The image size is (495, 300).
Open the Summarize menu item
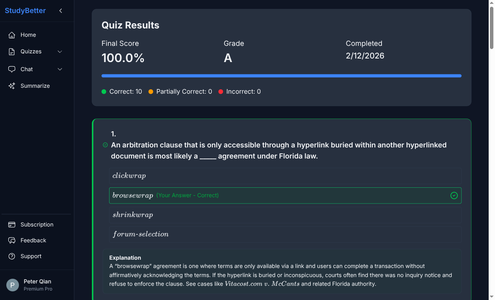pos(35,85)
